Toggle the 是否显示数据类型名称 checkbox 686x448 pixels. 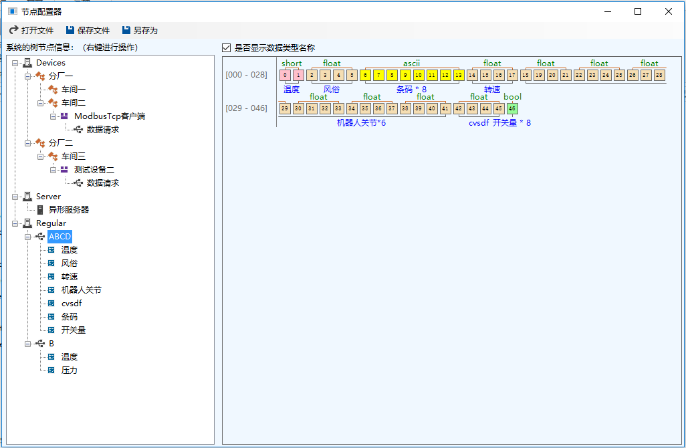pyautogui.click(x=226, y=47)
